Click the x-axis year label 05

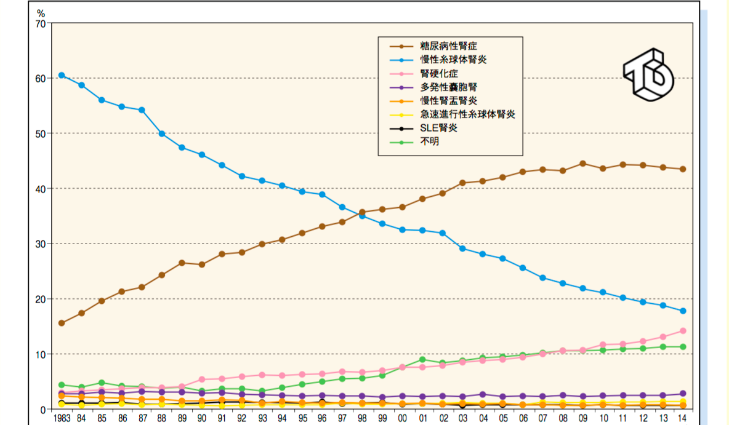pyautogui.click(x=503, y=418)
